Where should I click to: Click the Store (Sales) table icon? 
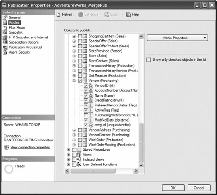pyautogui.click(x=85, y=56)
